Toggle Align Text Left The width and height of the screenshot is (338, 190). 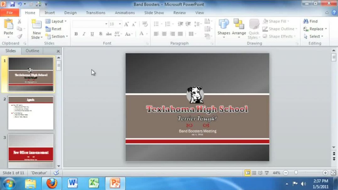(156, 34)
